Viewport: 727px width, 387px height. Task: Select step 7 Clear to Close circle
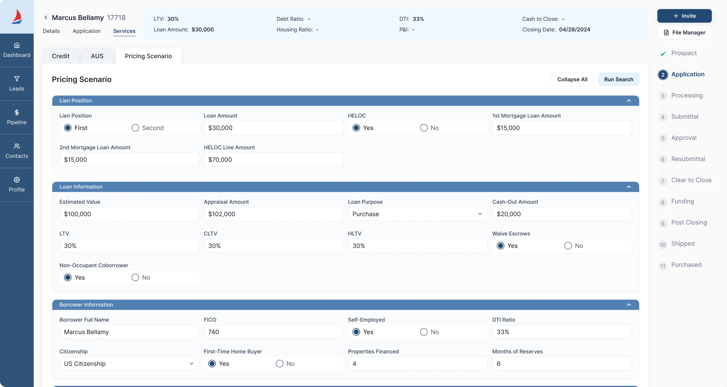[x=663, y=181]
